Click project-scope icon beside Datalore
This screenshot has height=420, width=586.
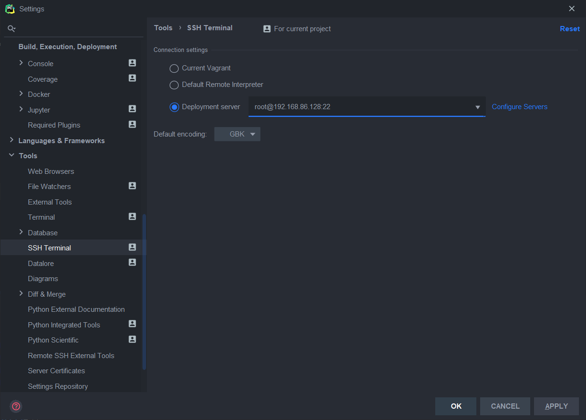(x=132, y=262)
